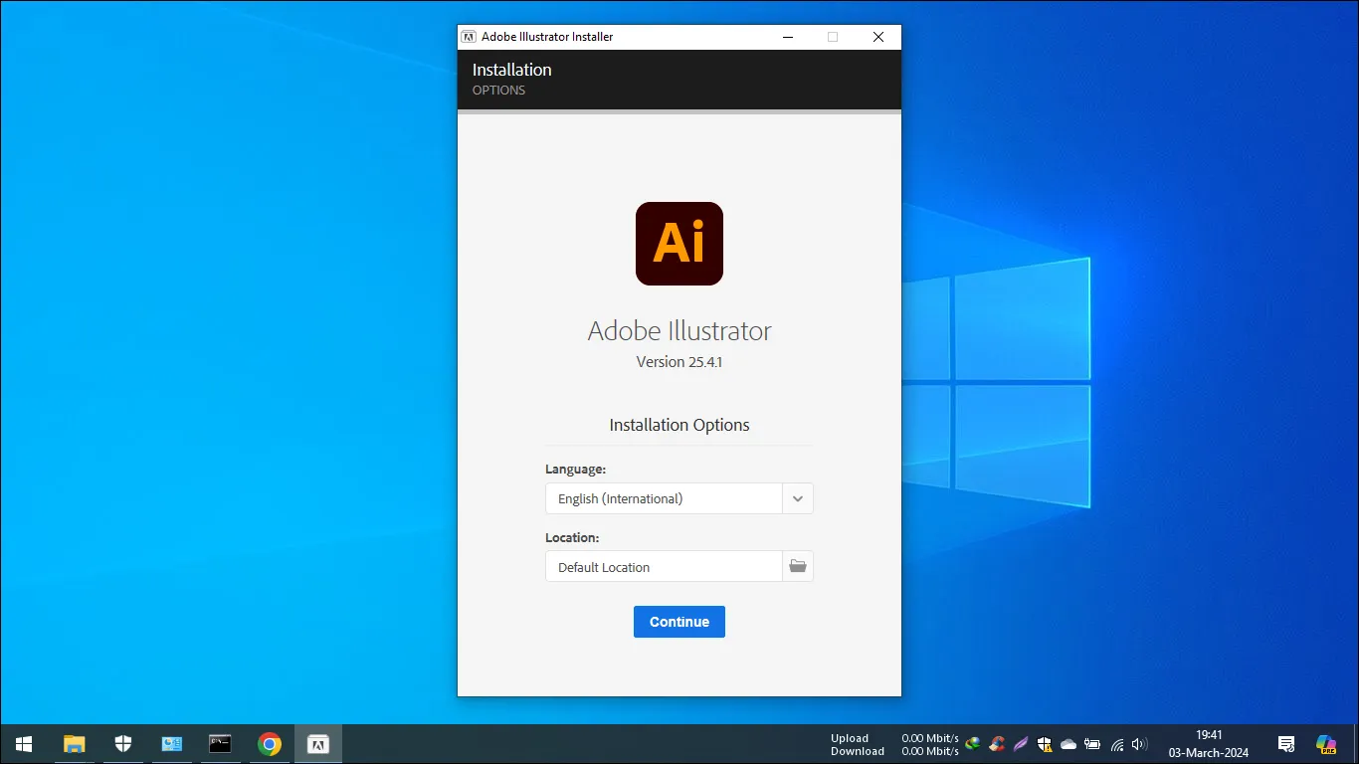The width and height of the screenshot is (1359, 764).
Task: Open the notification center icon
Action: pyautogui.click(x=1286, y=744)
